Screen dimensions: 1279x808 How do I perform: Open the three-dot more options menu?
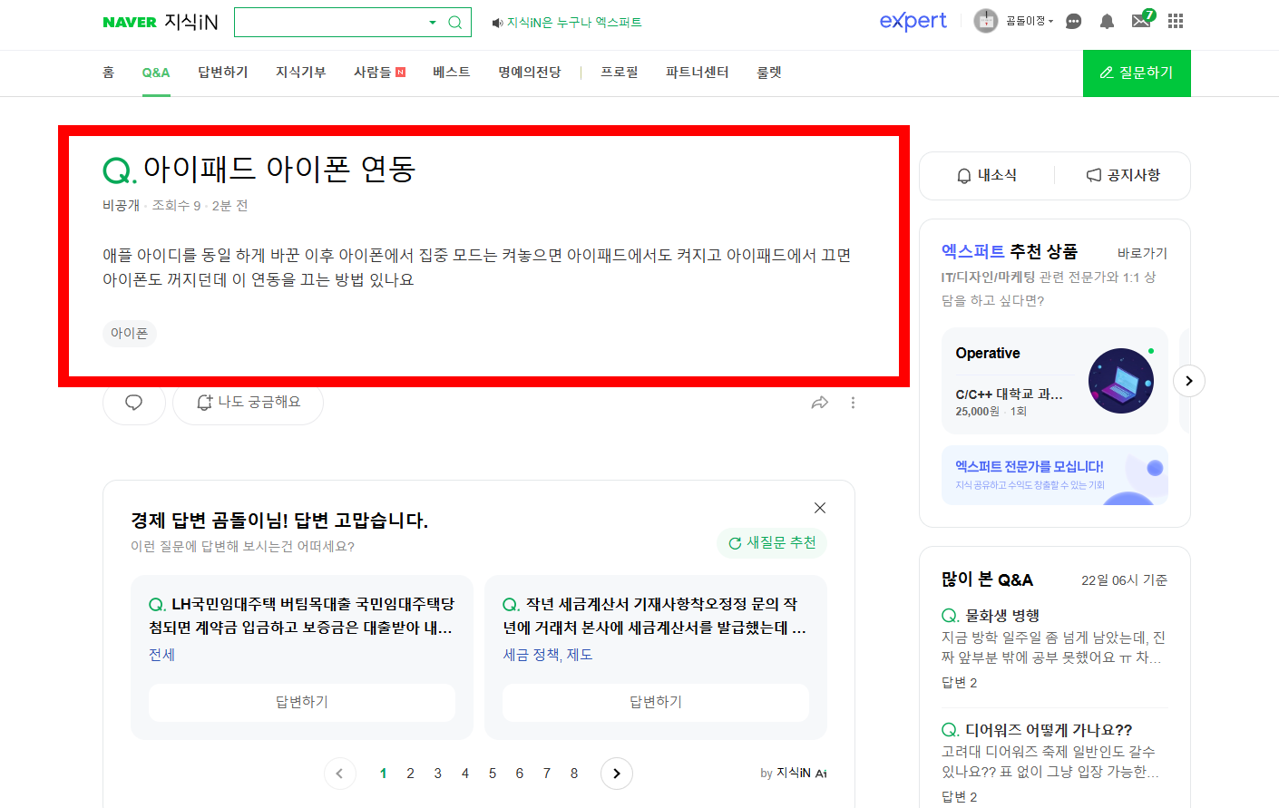(853, 403)
